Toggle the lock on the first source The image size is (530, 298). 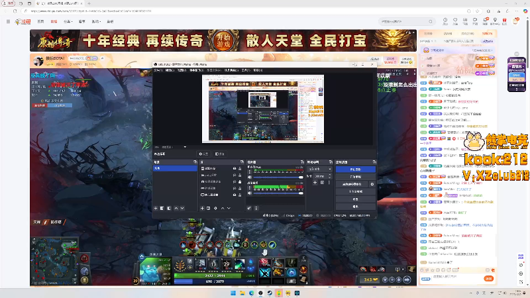click(x=240, y=168)
